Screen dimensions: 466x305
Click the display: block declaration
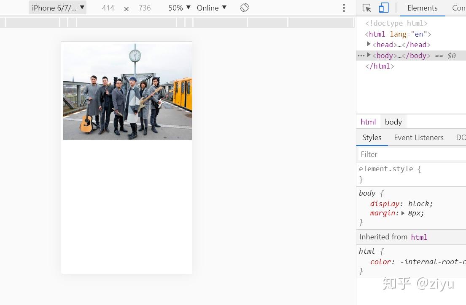401,204
